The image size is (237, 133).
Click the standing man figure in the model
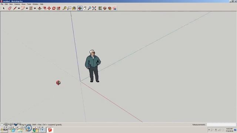coord(93,66)
